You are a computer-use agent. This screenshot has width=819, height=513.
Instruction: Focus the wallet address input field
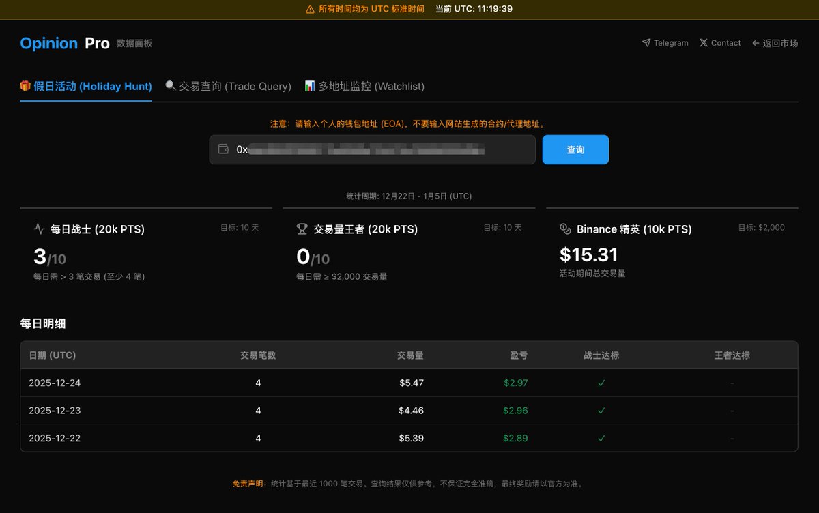(x=373, y=149)
